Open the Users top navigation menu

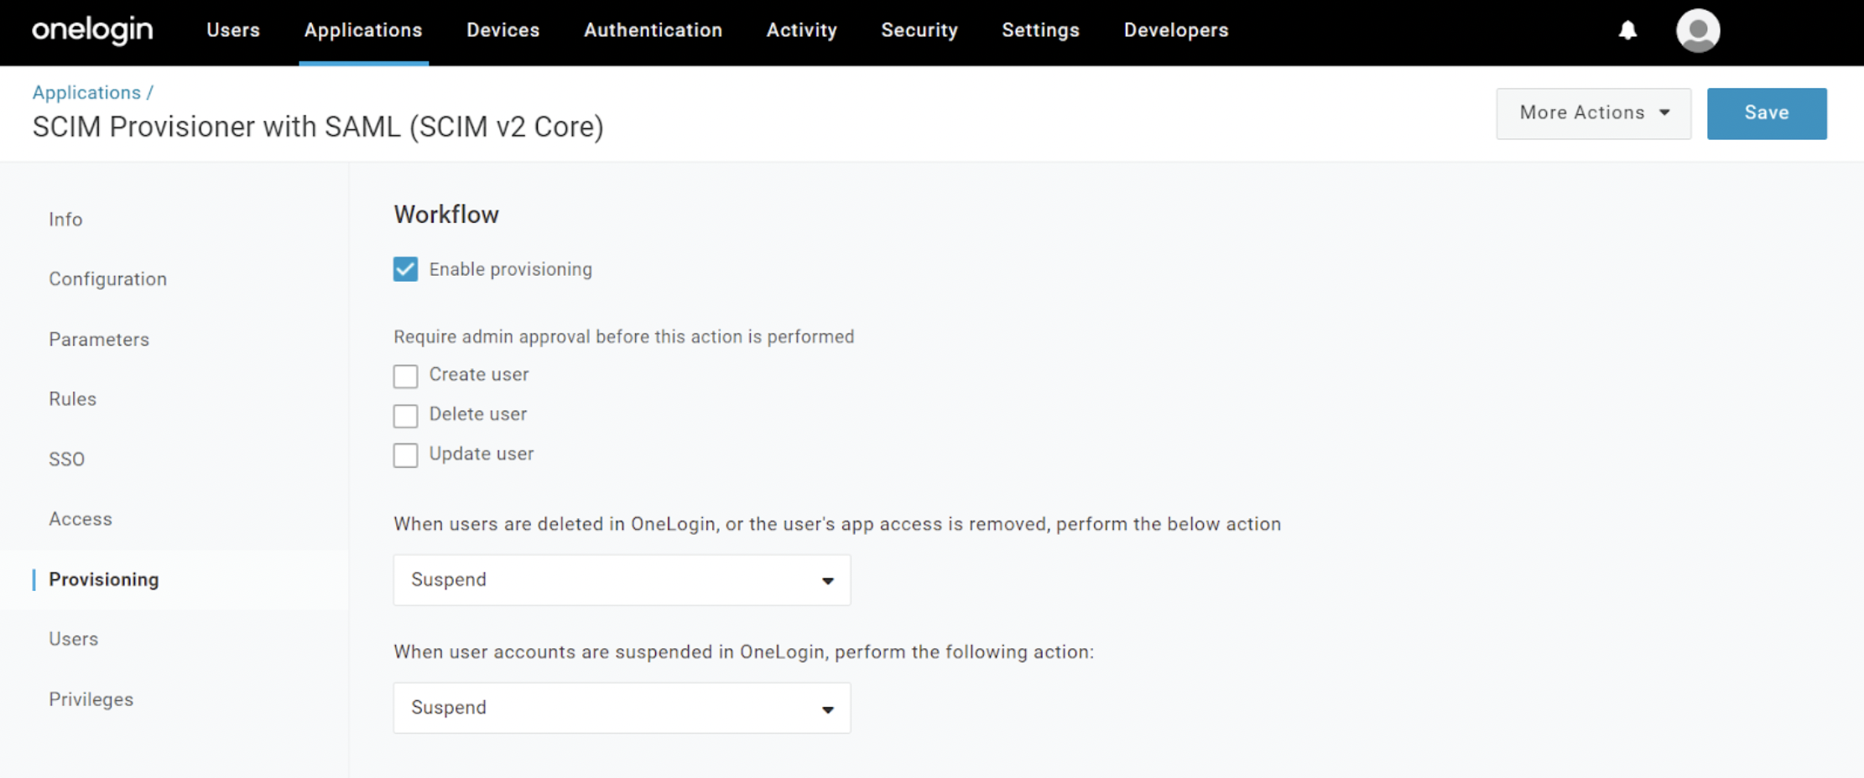coord(233,30)
